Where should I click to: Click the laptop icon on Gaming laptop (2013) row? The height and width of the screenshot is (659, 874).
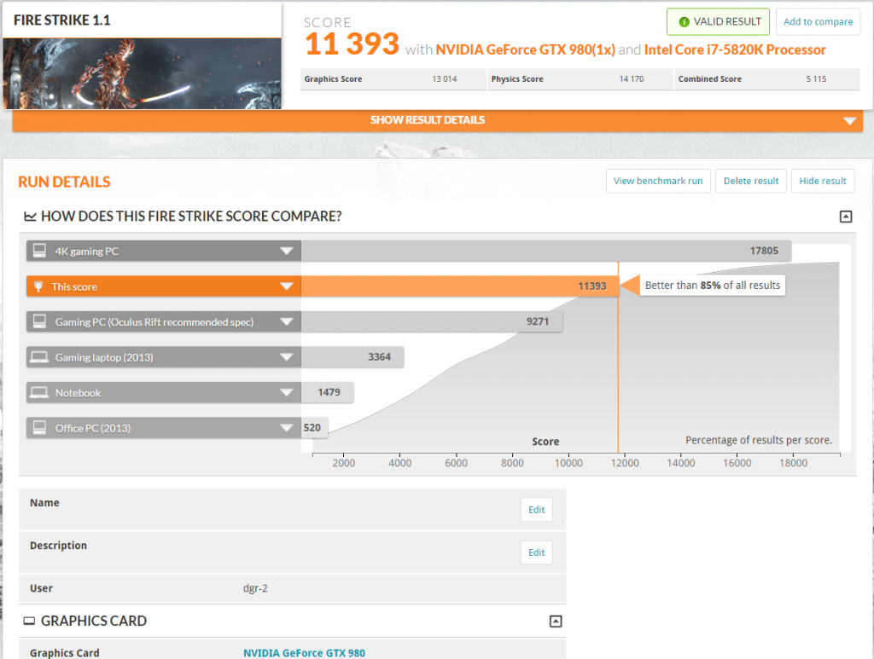pos(39,356)
